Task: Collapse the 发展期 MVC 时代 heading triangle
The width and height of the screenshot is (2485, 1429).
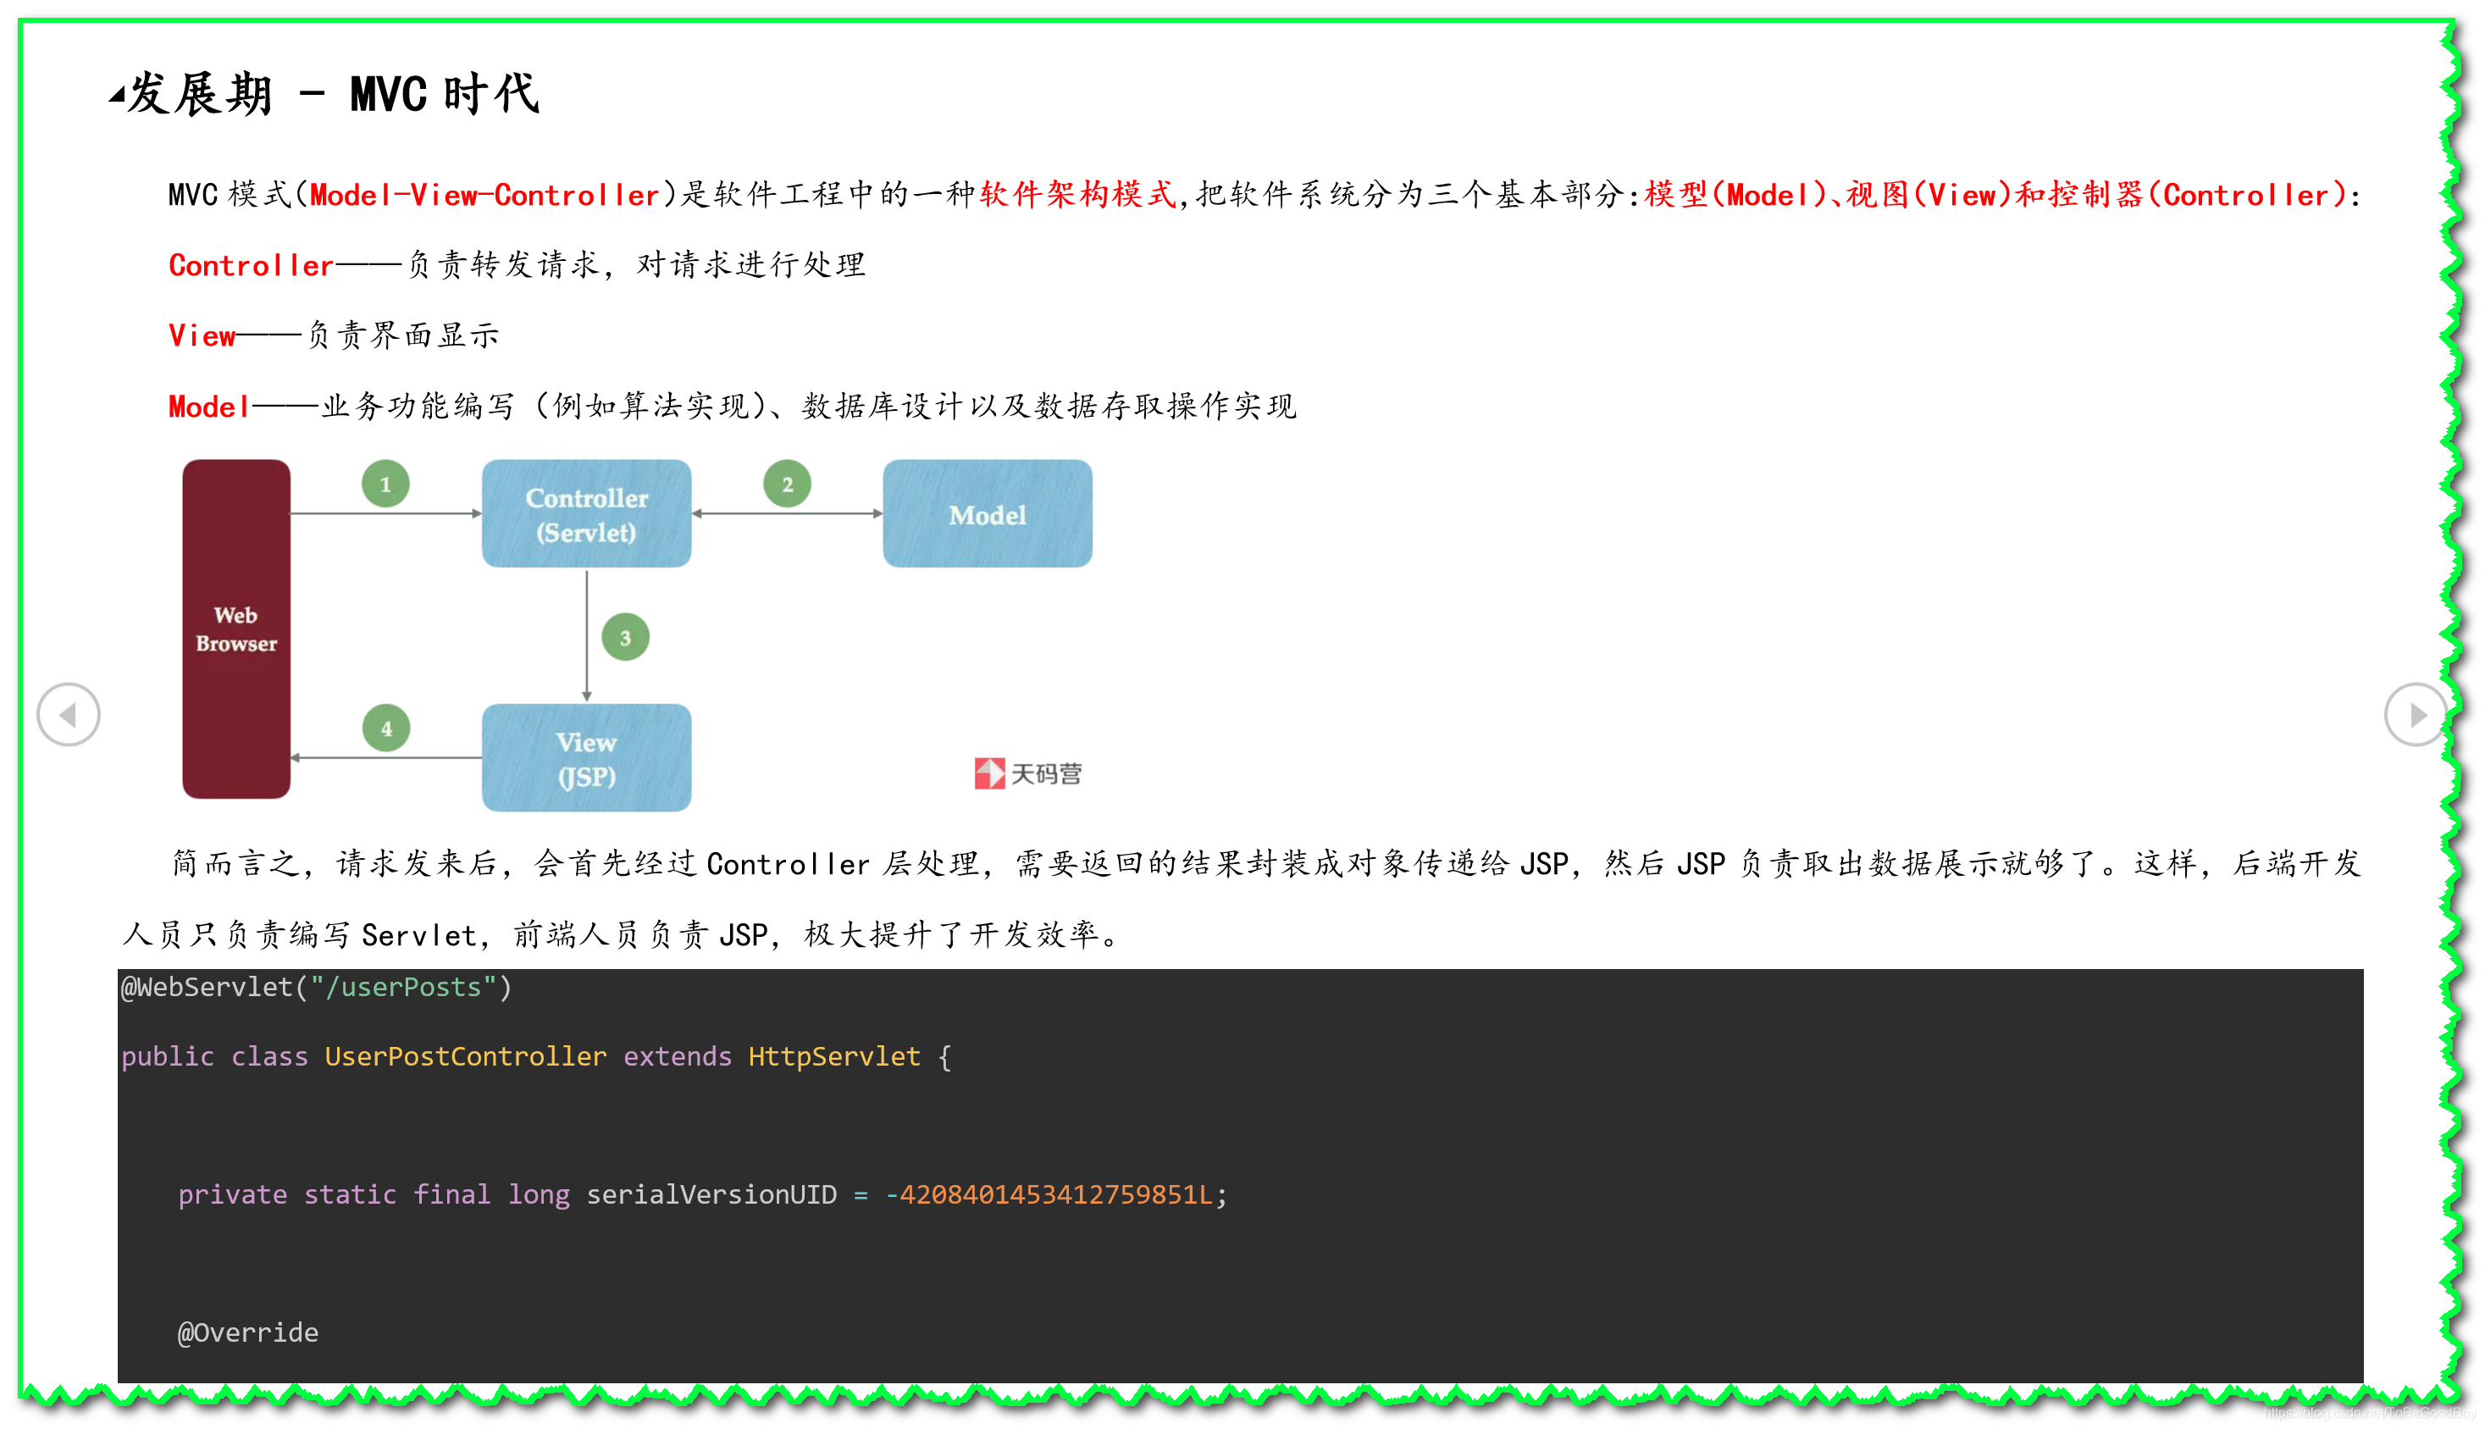Action: 117,95
